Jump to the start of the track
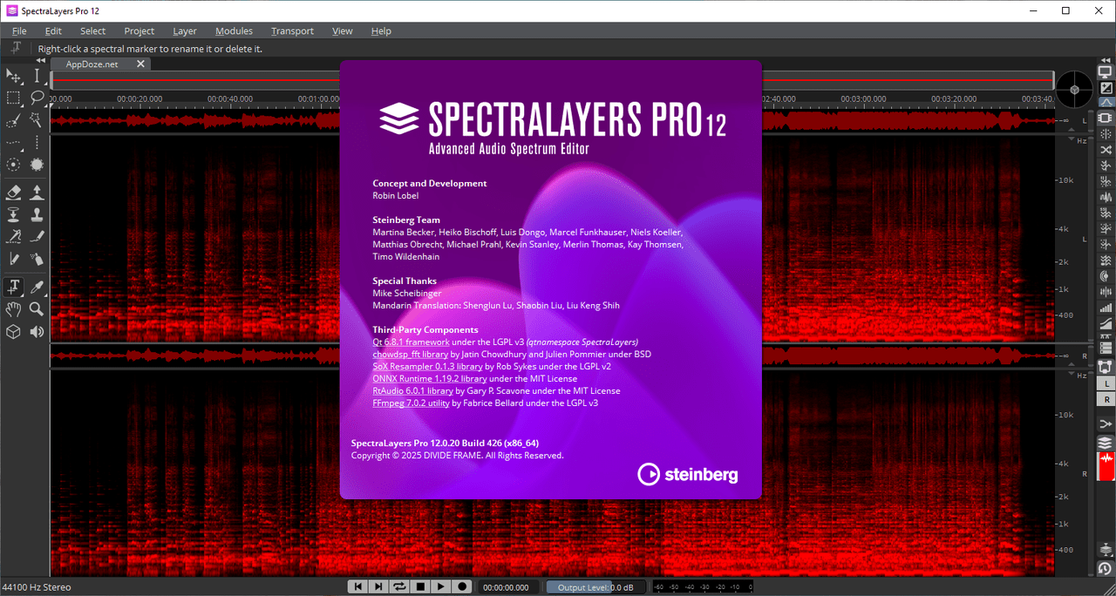 pyautogui.click(x=357, y=587)
